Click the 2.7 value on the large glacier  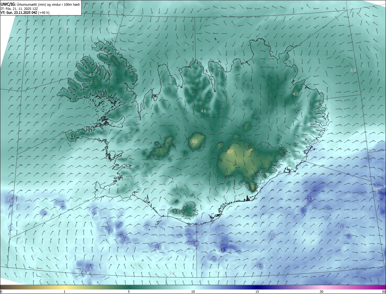[x=230, y=152]
